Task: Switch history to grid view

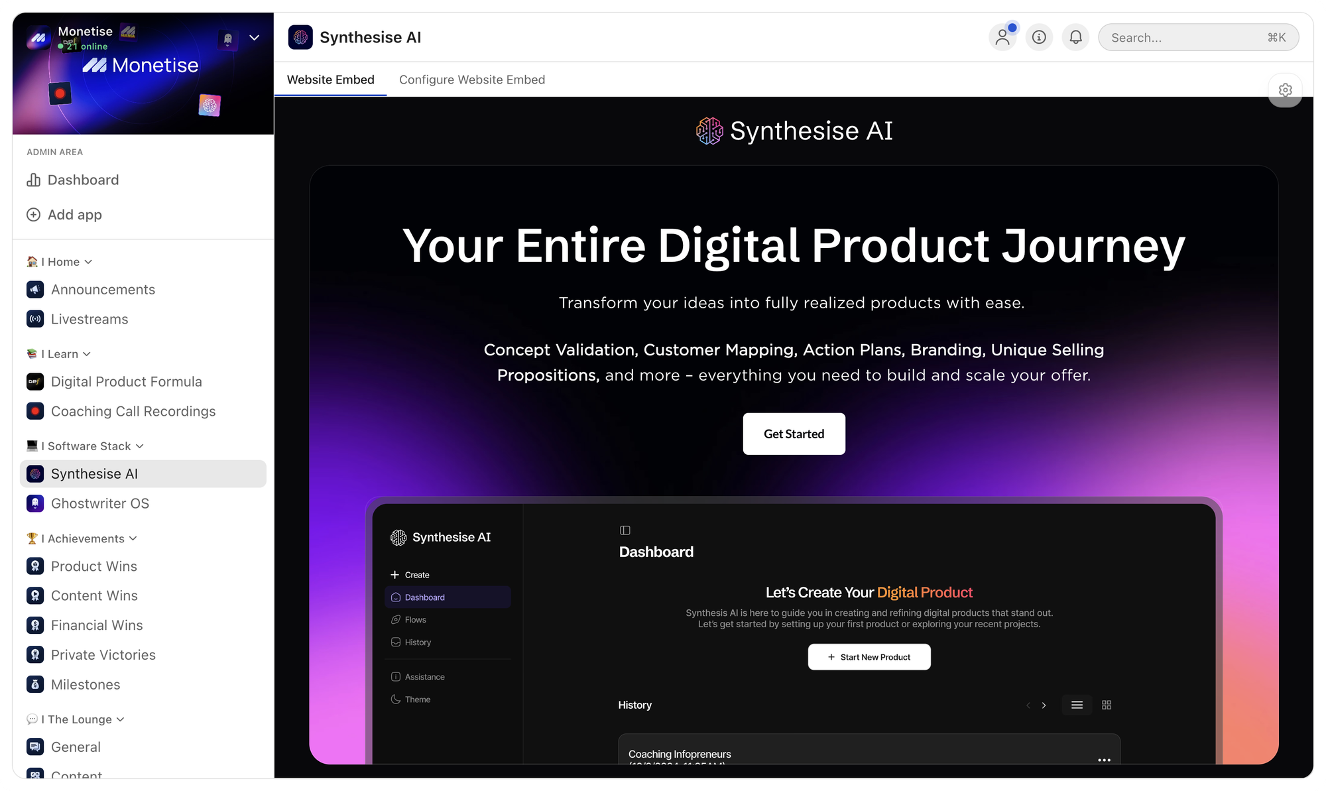Action: click(x=1107, y=705)
